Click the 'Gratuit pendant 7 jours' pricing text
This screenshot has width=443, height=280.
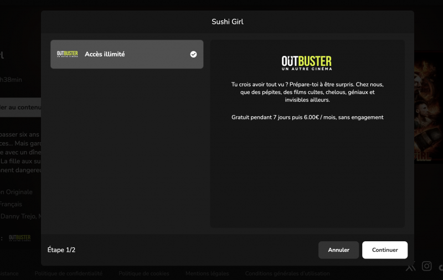pyautogui.click(x=307, y=117)
